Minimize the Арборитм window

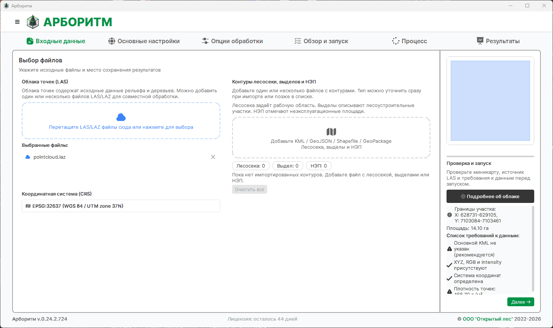click(x=511, y=6)
